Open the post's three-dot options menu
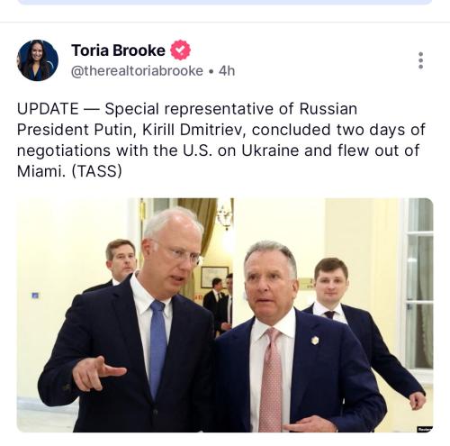Image resolution: width=450 pixels, height=446 pixels. pyautogui.click(x=420, y=60)
